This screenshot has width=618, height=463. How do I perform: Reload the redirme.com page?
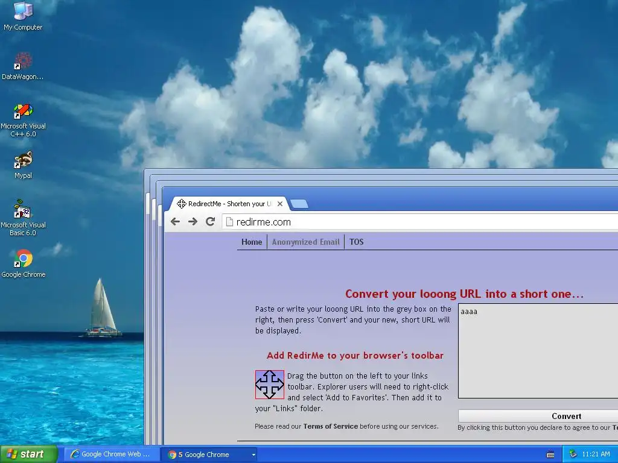[x=211, y=222]
